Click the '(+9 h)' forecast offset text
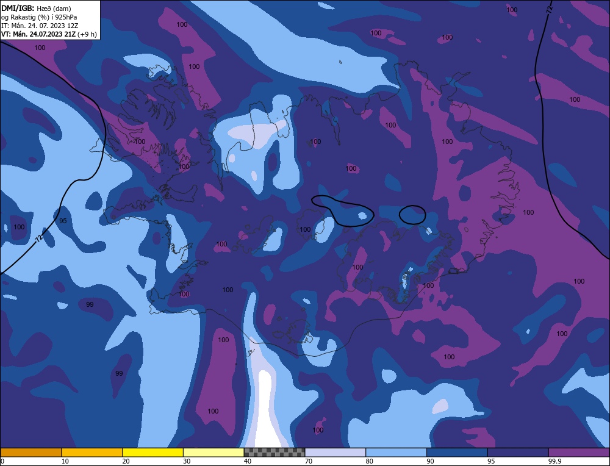 87,34
